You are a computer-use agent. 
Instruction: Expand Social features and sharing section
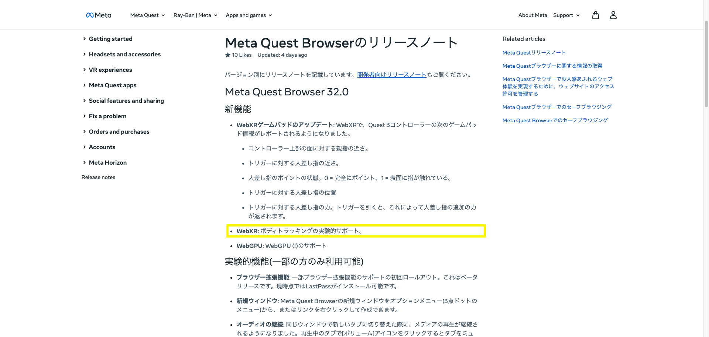pyautogui.click(x=123, y=101)
